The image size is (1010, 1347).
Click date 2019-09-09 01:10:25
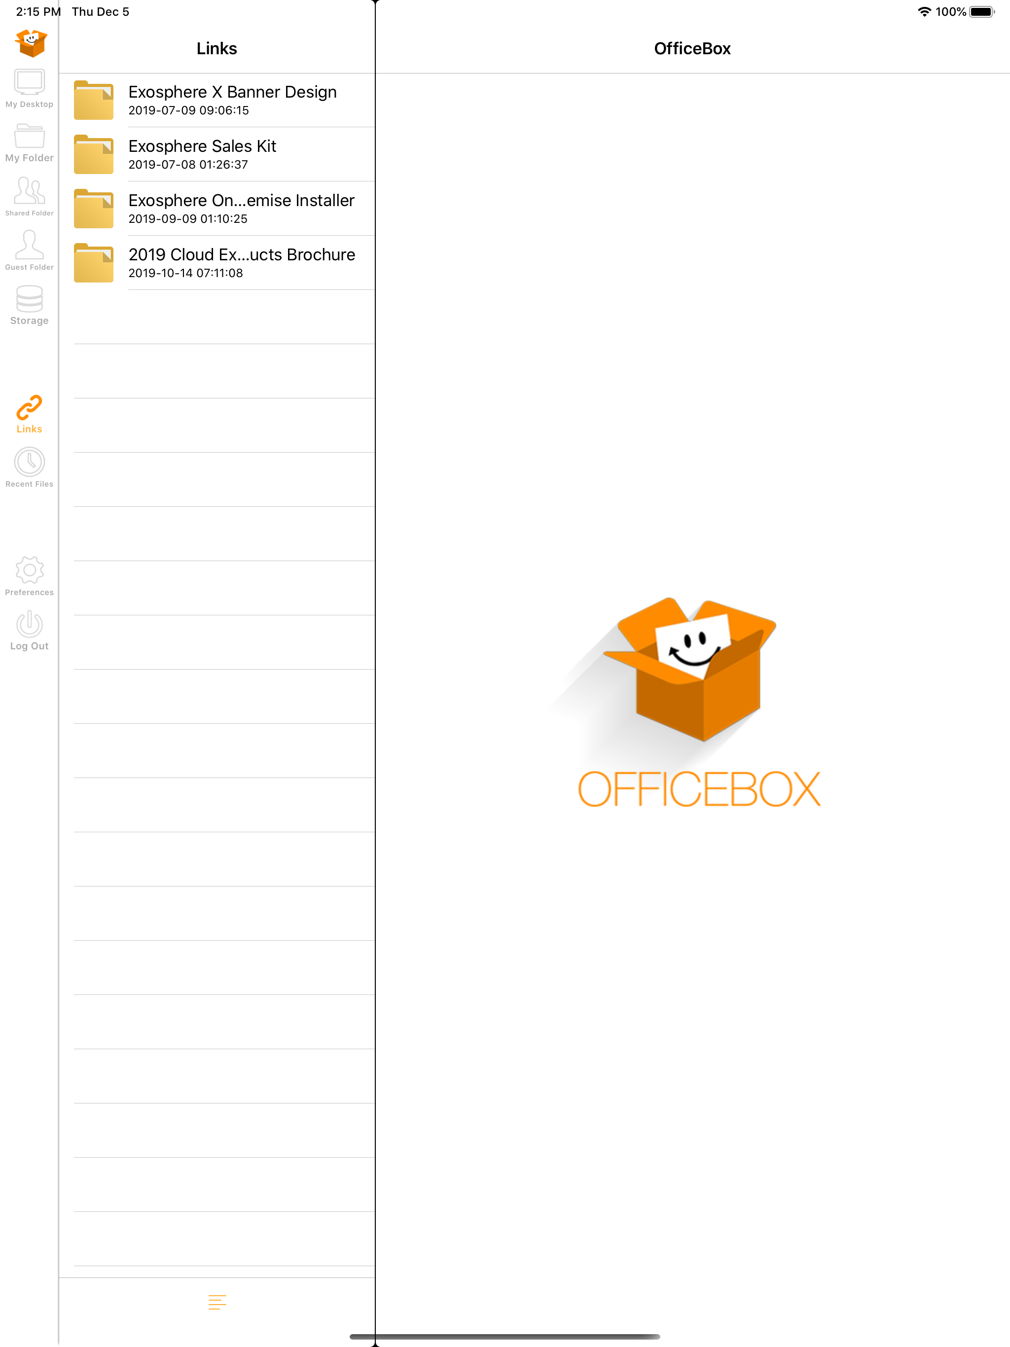point(187,218)
